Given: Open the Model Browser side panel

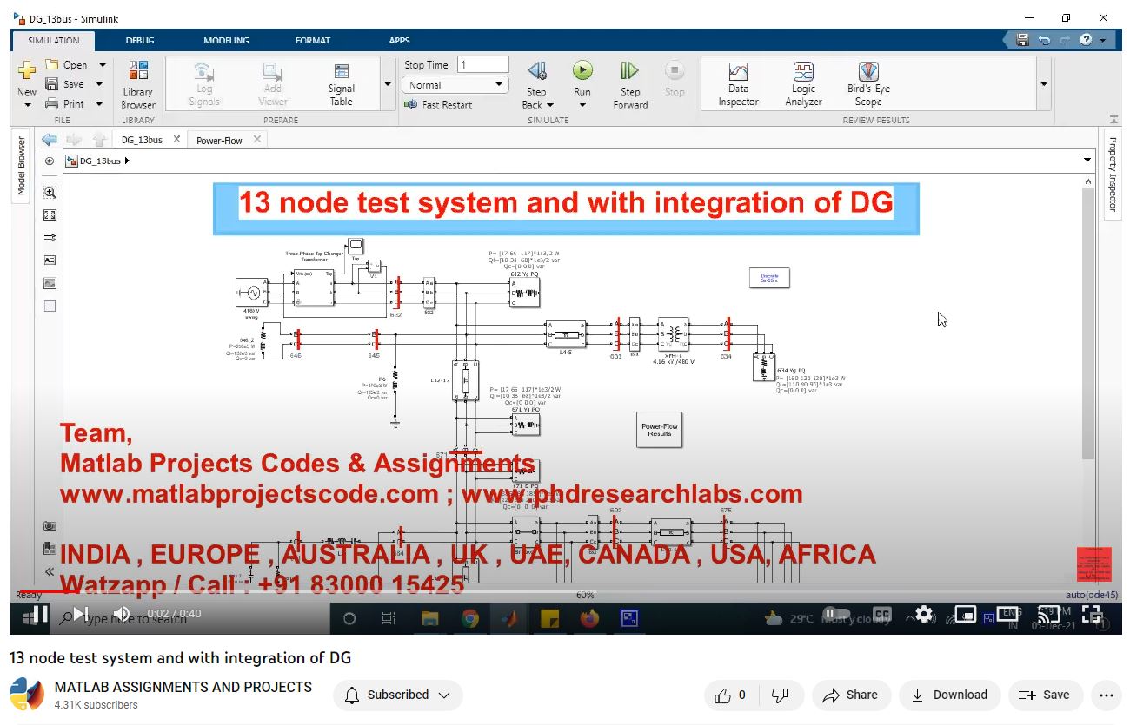Looking at the screenshot, I should coord(22,167).
